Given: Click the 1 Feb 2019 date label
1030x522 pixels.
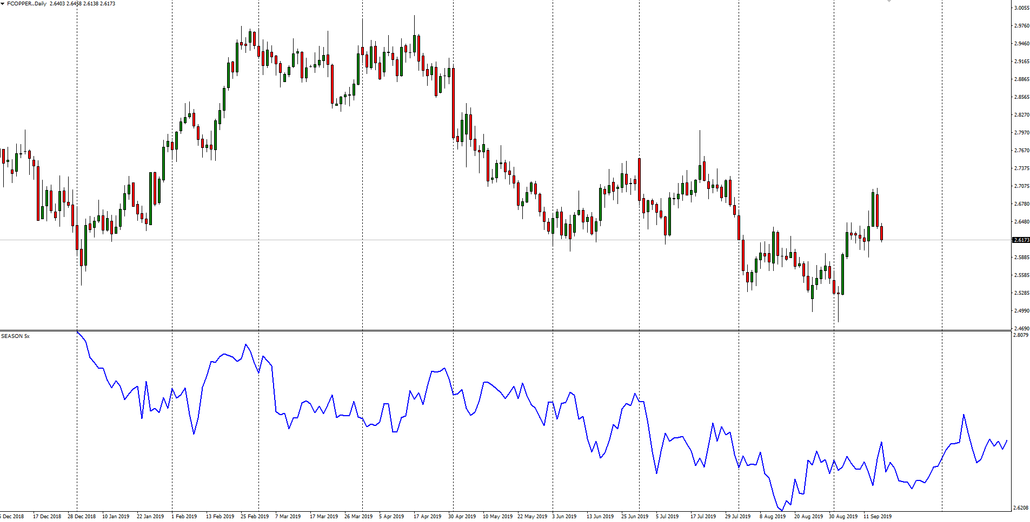Looking at the screenshot, I should point(184,517).
